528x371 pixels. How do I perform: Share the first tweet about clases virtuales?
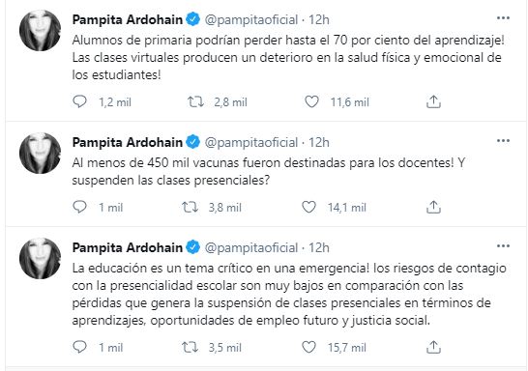coord(433,101)
